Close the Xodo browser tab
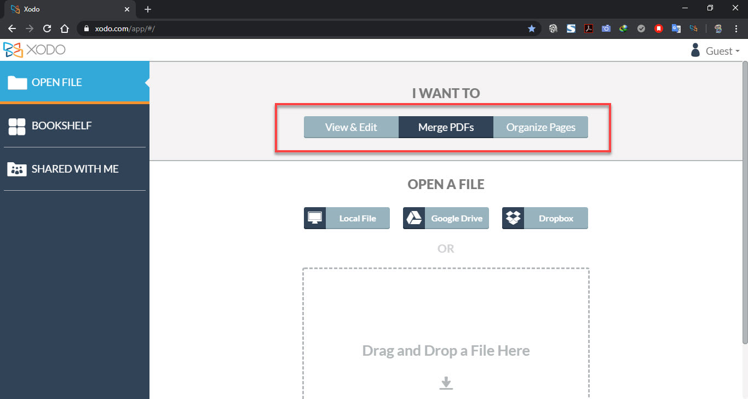This screenshot has width=748, height=399. (x=126, y=9)
